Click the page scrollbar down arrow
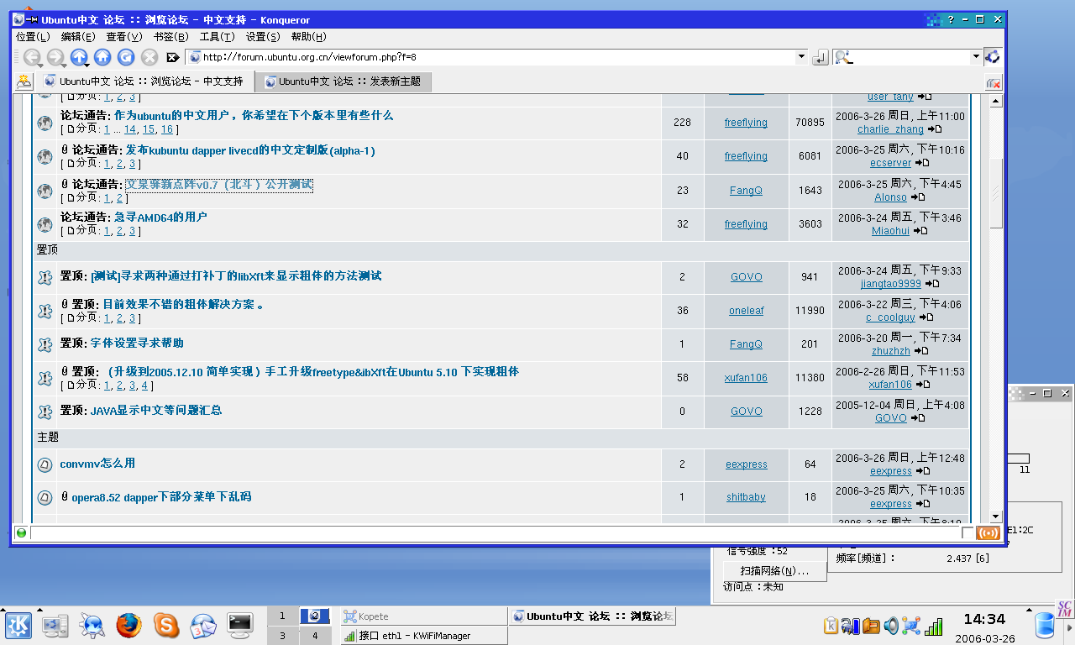The image size is (1075, 645). click(996, 516)
